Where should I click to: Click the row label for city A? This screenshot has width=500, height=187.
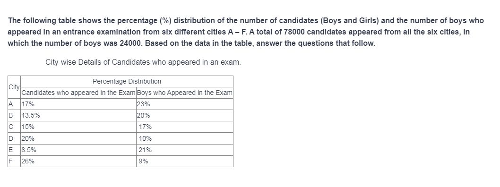(14, 104)
